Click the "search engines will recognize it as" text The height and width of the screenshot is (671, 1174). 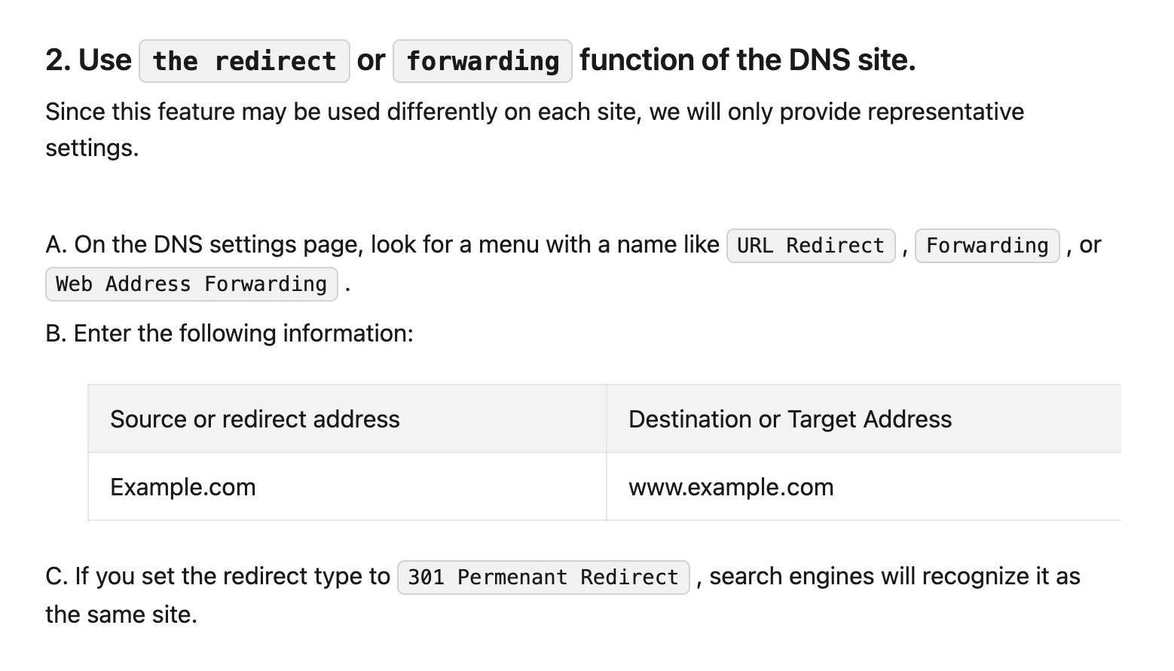point(894,577)
